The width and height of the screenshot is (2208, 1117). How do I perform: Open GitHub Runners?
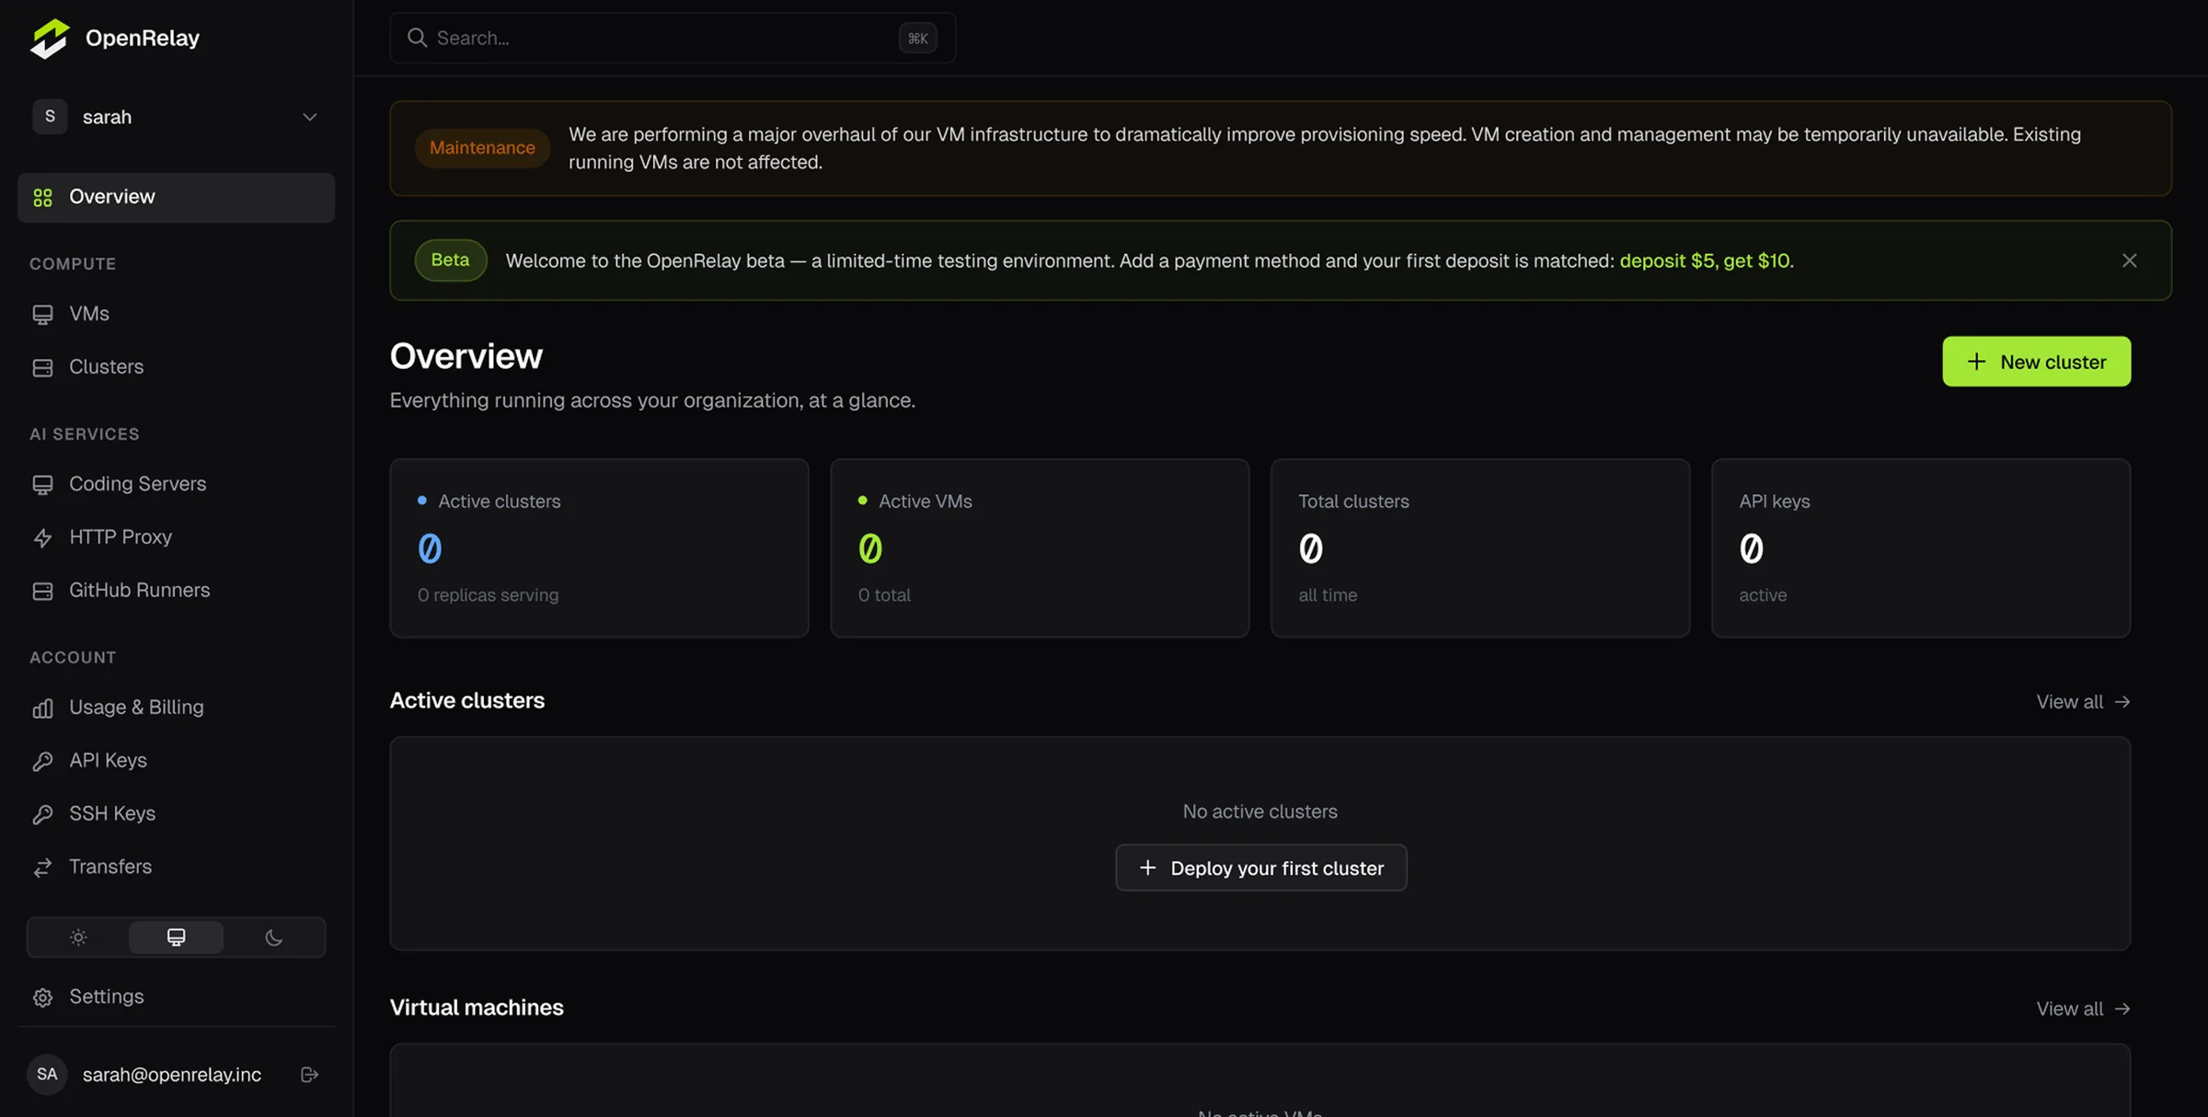[176, 591]
